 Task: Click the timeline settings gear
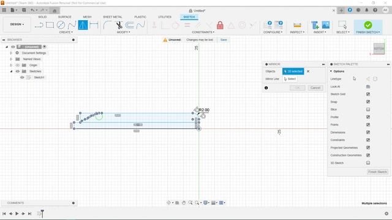click(386, 213)
